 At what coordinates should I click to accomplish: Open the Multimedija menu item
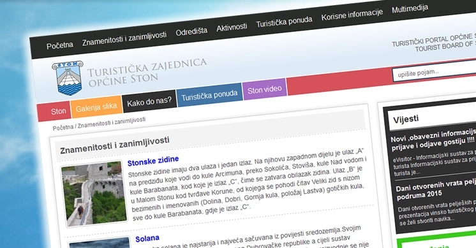pyautogui.click(x=410, y=9)
